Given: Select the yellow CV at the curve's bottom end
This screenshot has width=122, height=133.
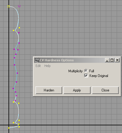Looking at the screenshot, I should tap(9, 128).
